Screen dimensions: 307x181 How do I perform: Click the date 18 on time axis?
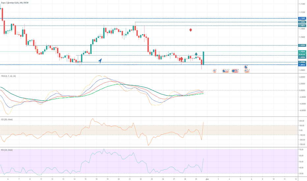tap(97, 179)
